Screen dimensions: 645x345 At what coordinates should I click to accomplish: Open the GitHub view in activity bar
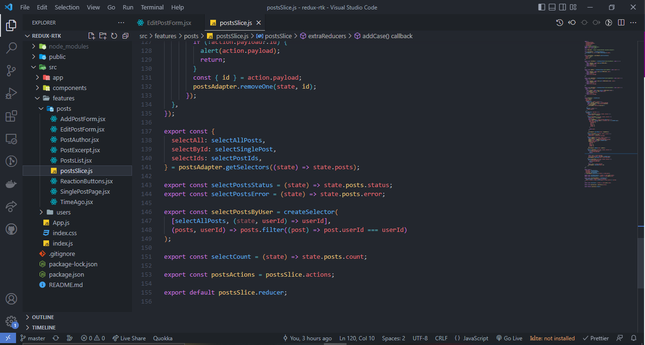pyautogui.click(x=11, y=229)
